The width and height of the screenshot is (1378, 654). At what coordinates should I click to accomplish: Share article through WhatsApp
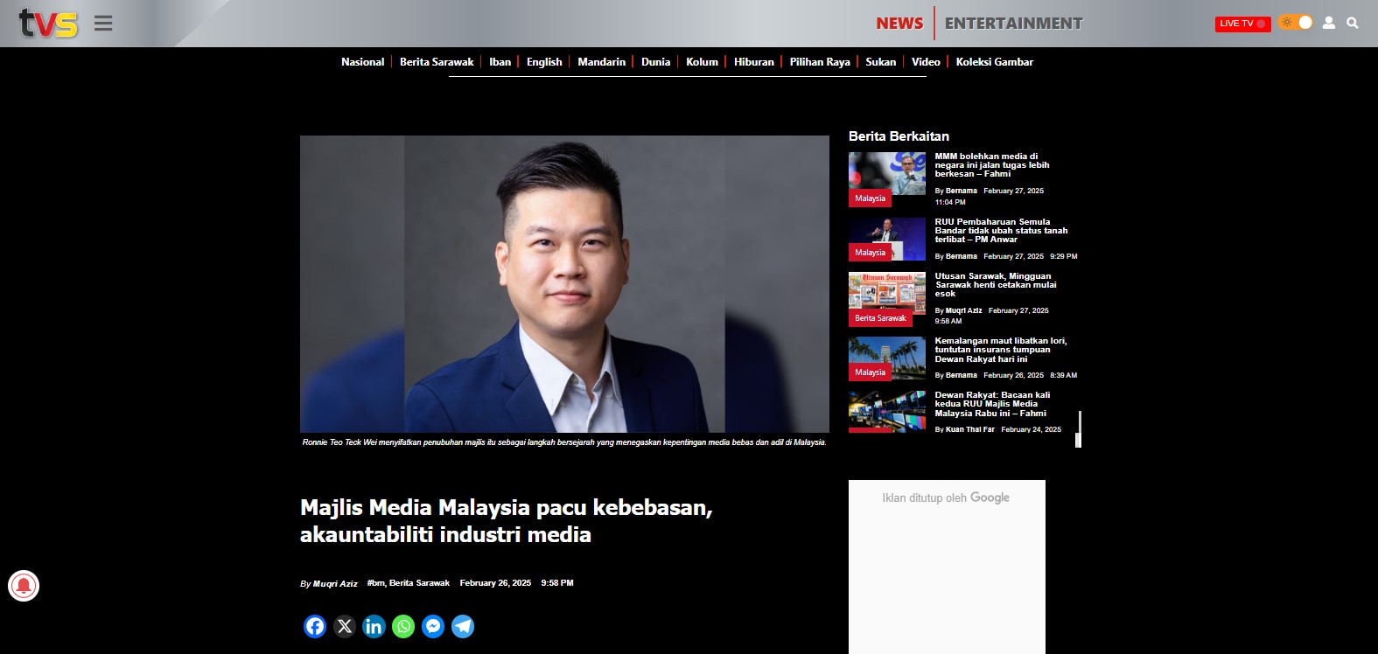click(403, 626)
